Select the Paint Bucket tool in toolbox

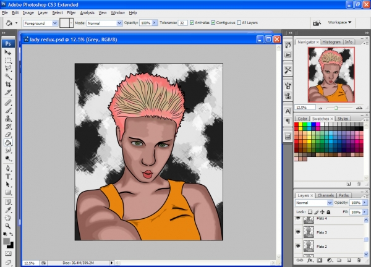point(8,143)
